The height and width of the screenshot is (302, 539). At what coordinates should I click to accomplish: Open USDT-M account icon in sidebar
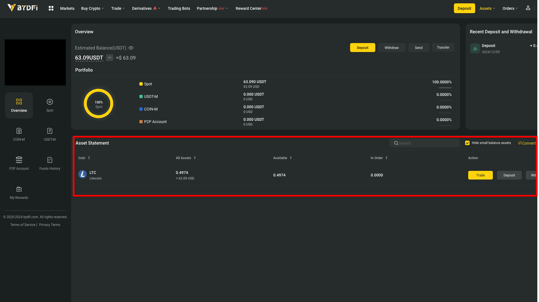(50, 131)
